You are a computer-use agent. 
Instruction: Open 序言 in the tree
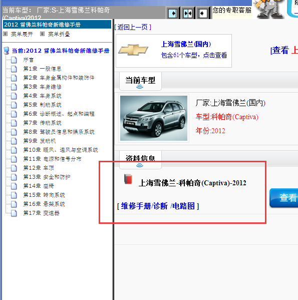click(x=29, y=60)
